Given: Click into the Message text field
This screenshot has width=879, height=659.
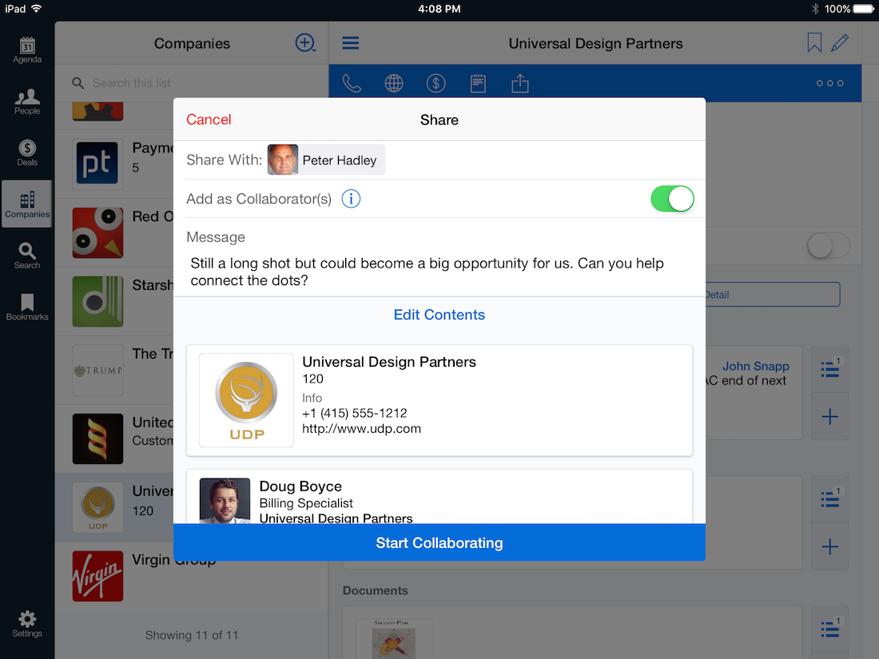Looking at the screenshot, I should click(x=439, y=272).
